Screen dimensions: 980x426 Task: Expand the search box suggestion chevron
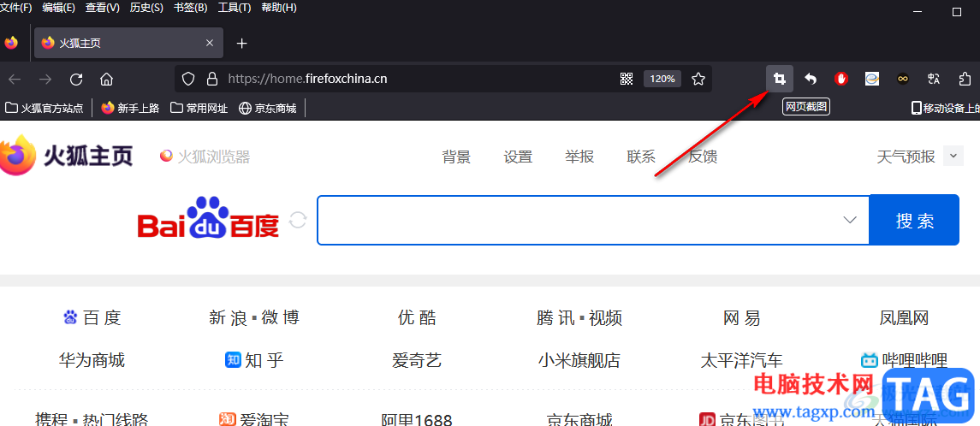point(849,220)
